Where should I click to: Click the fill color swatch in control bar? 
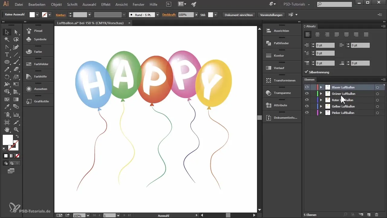pyautogui.click(x=32, y=15)
